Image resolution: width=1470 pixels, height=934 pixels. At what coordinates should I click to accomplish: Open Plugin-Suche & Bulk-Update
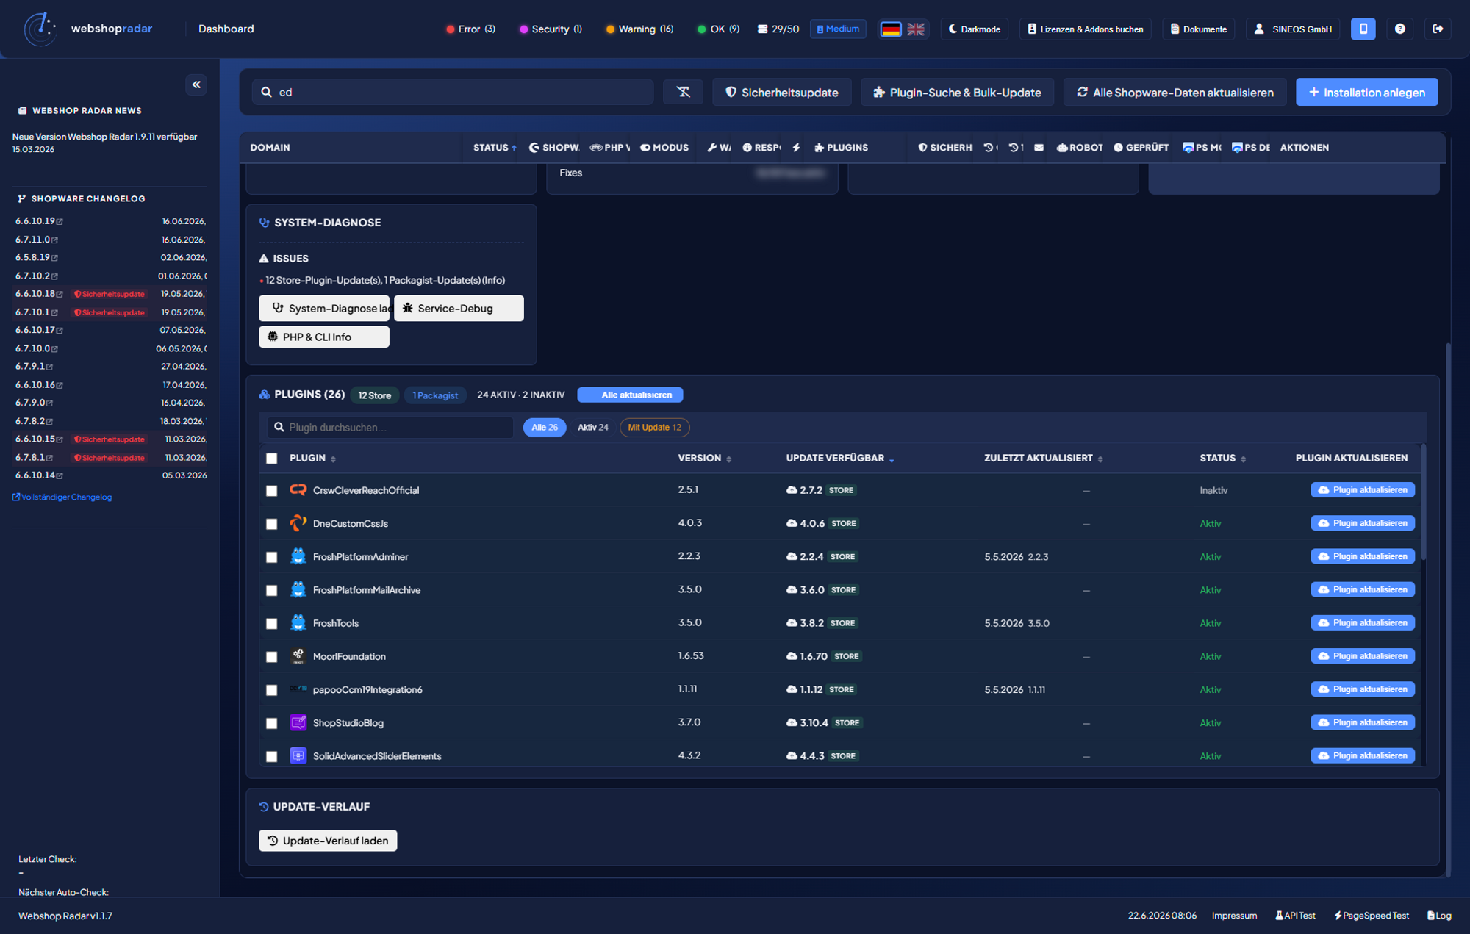click(x=957, y=93)
